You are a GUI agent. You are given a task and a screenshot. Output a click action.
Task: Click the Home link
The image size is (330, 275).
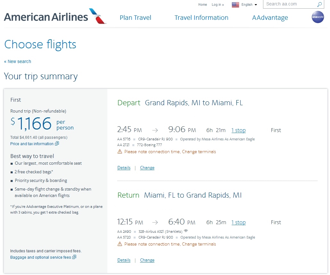click(202, 5)
